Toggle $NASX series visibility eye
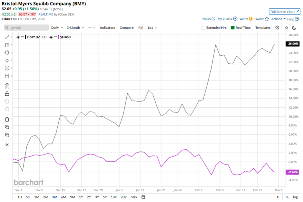303x202 pixels. pos(51,37)
